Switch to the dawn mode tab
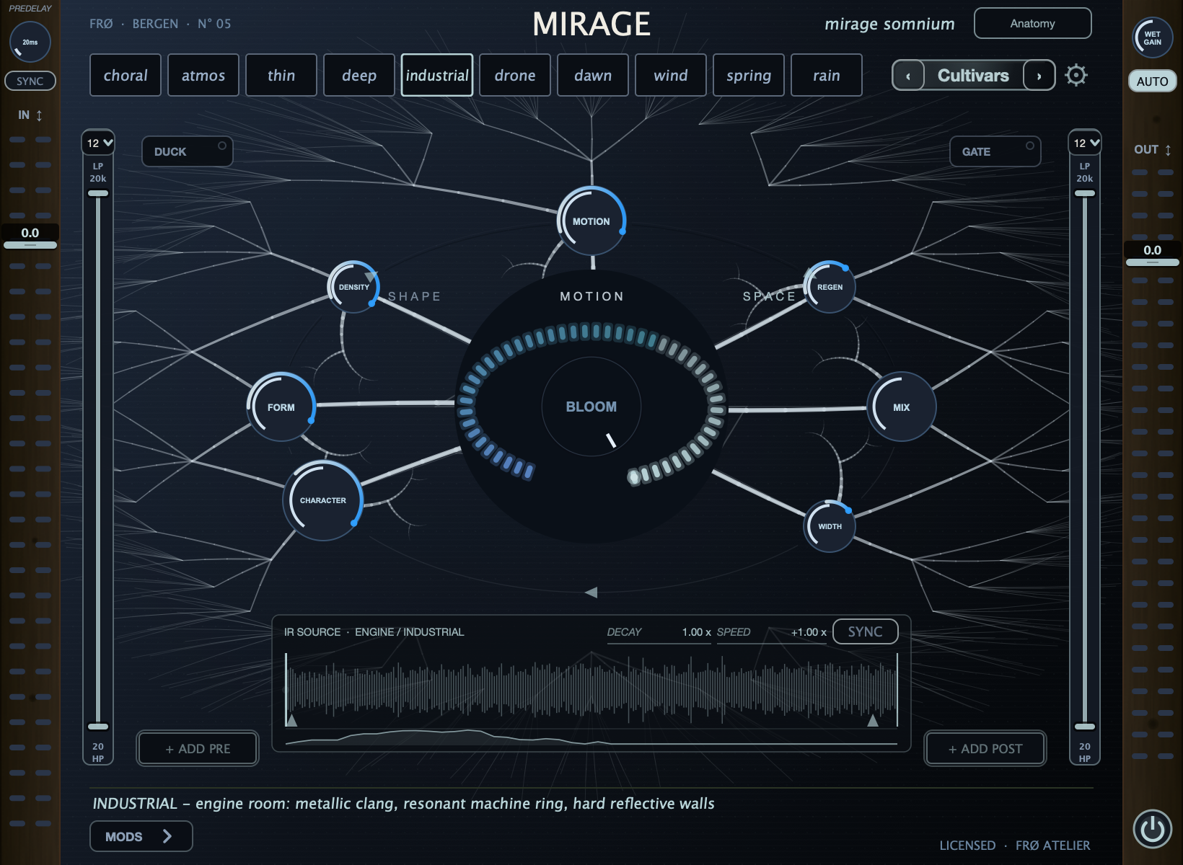Screen dimensions: 1183x865 [593, 75]
